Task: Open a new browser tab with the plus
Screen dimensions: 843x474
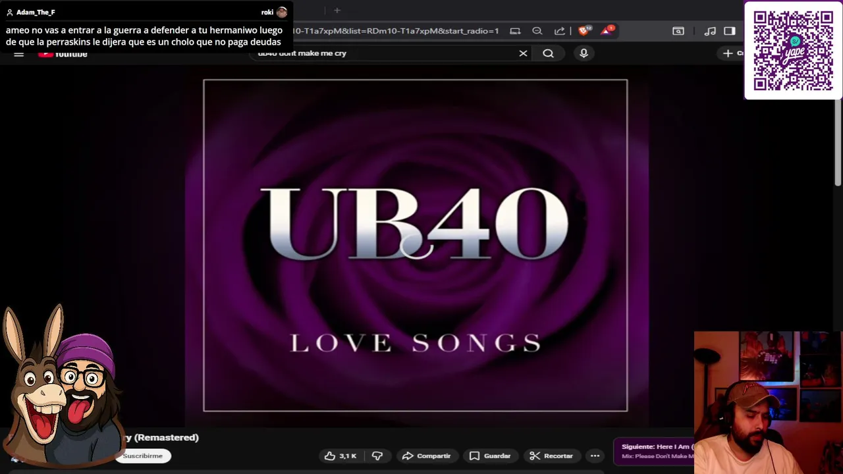Action: pos(337,11)
